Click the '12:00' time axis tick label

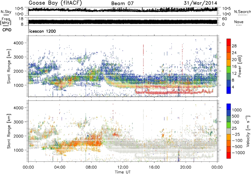click(x=123, y=167)
